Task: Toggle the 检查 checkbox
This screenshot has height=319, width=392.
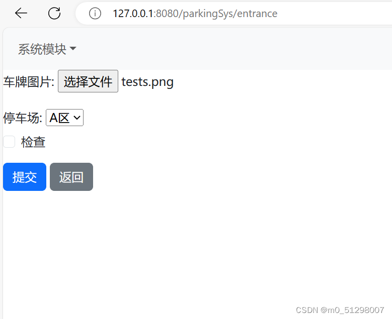Action: pyautogui.click(x=9, y=142)
